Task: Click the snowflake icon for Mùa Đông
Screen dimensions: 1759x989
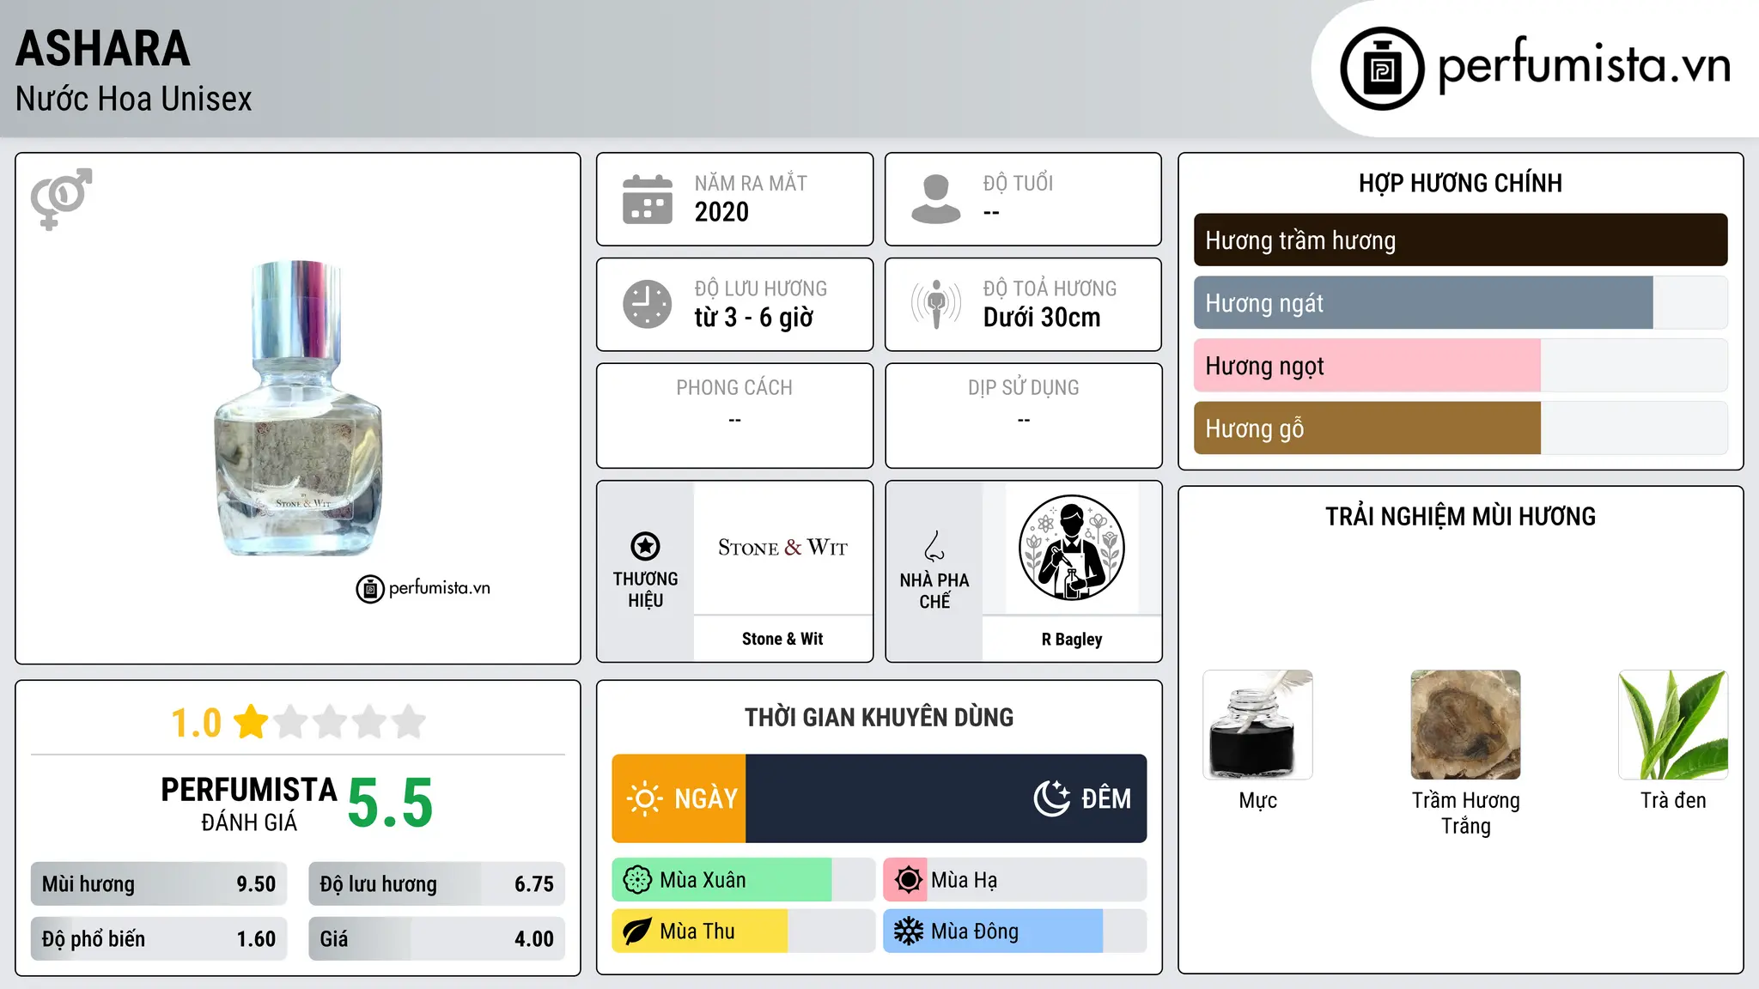Action: [908, 931]
